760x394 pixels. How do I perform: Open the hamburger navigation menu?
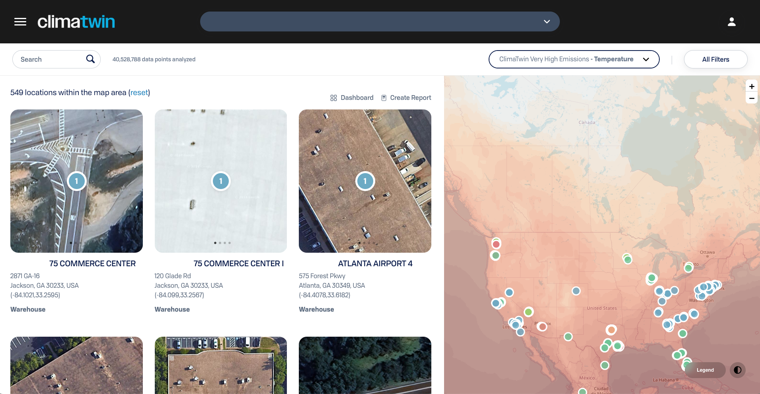click(x=20, y=22)
